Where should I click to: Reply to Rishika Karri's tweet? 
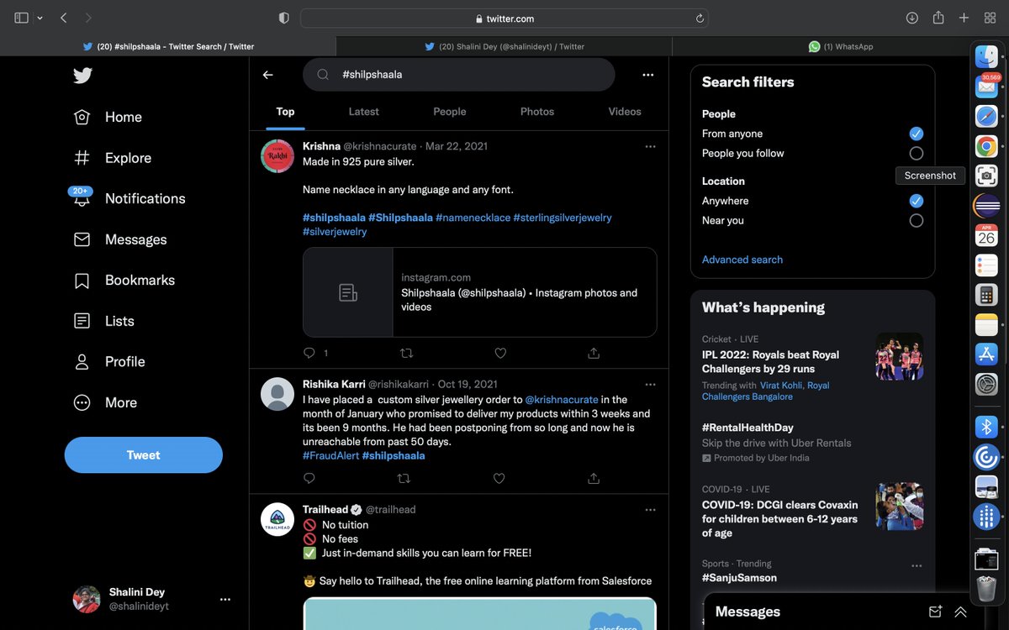click(309, 478)
